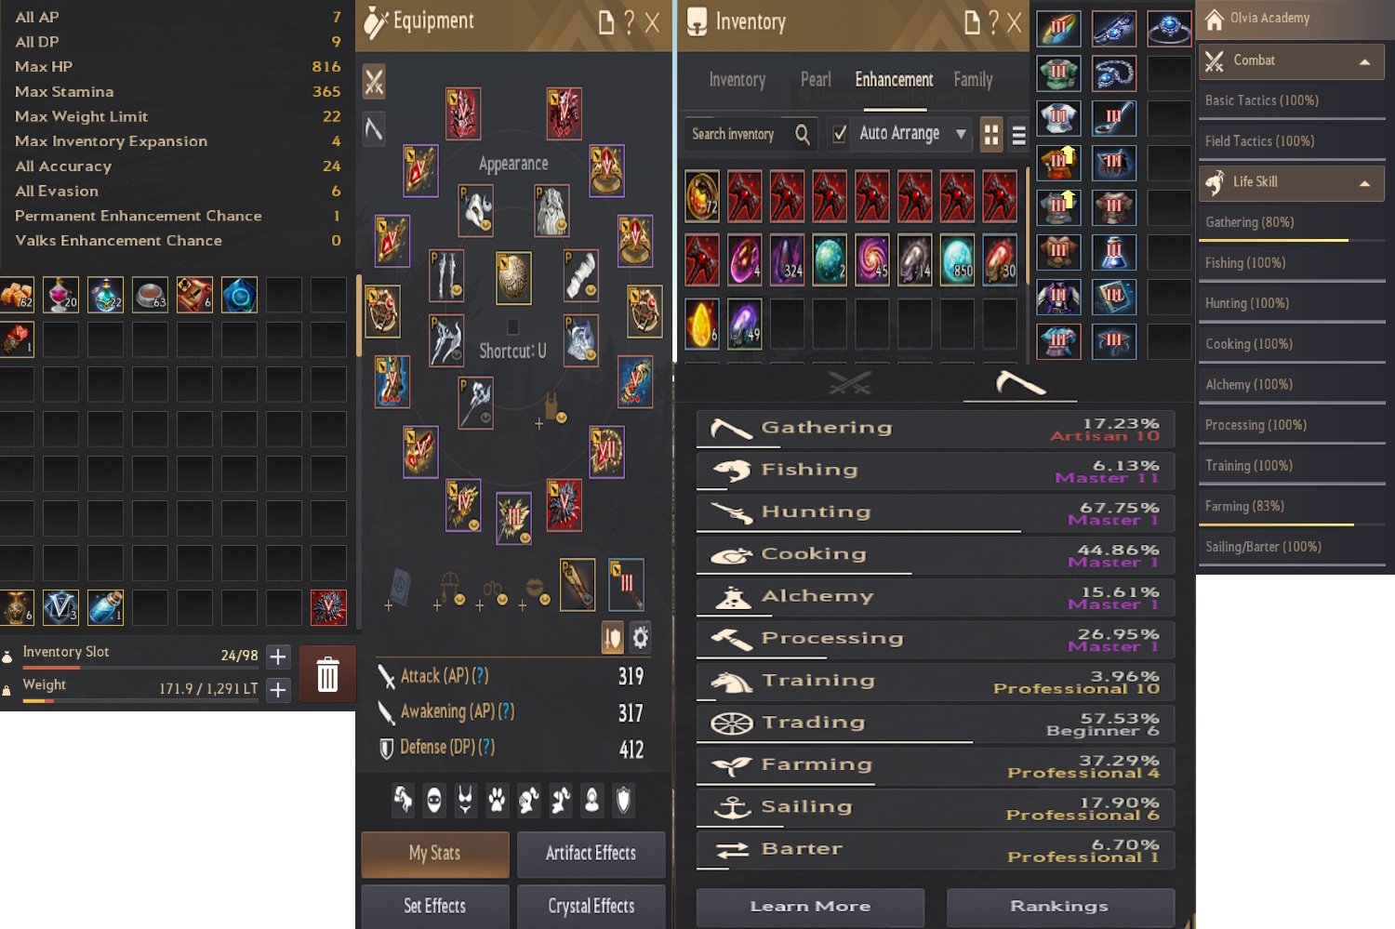Open the Family inventory tab
The image size is (1395, 929).
(x=973, y=80)
